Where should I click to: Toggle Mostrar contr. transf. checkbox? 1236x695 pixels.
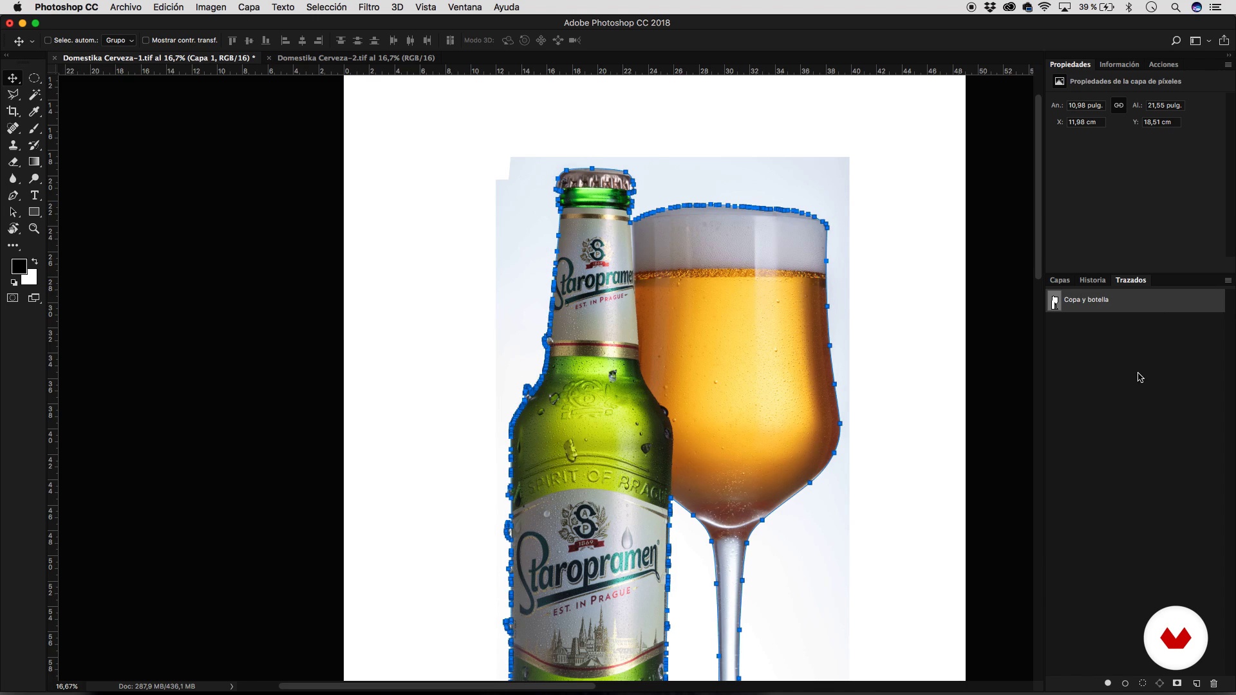point(145,41)
